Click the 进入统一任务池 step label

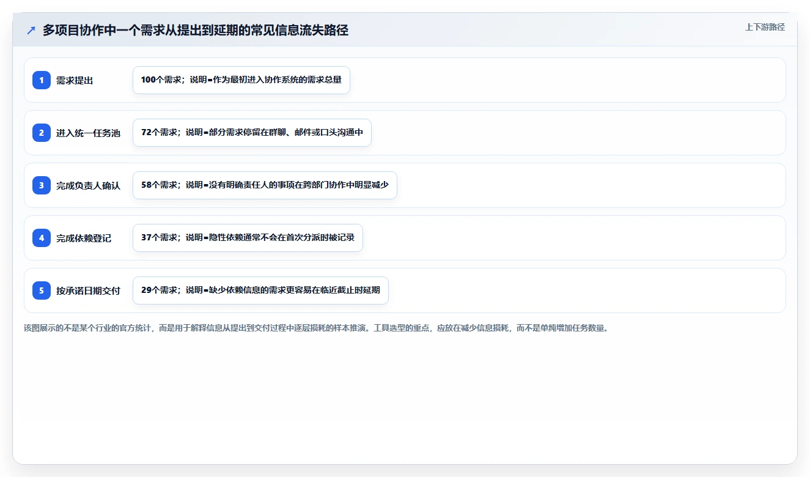88,133
